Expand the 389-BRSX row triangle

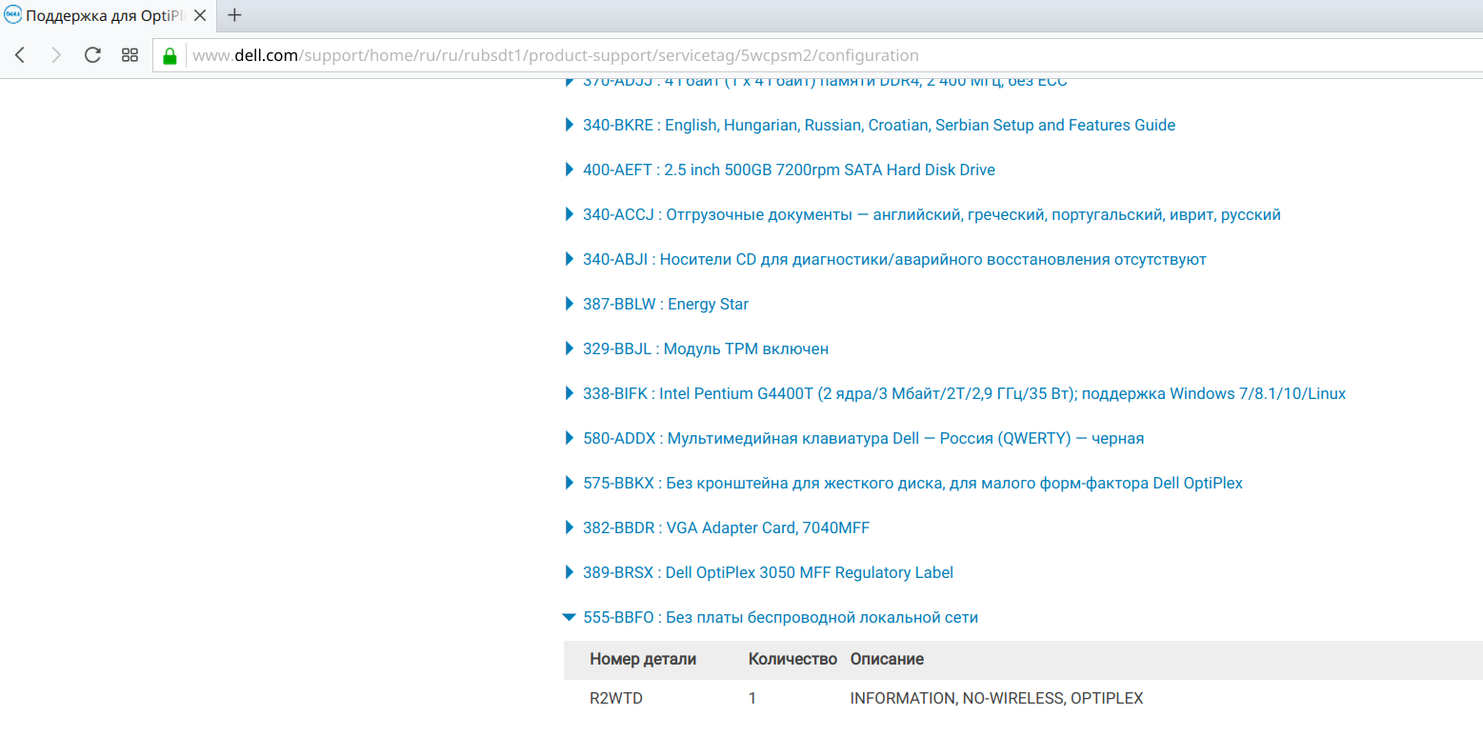tap(570, 572)
